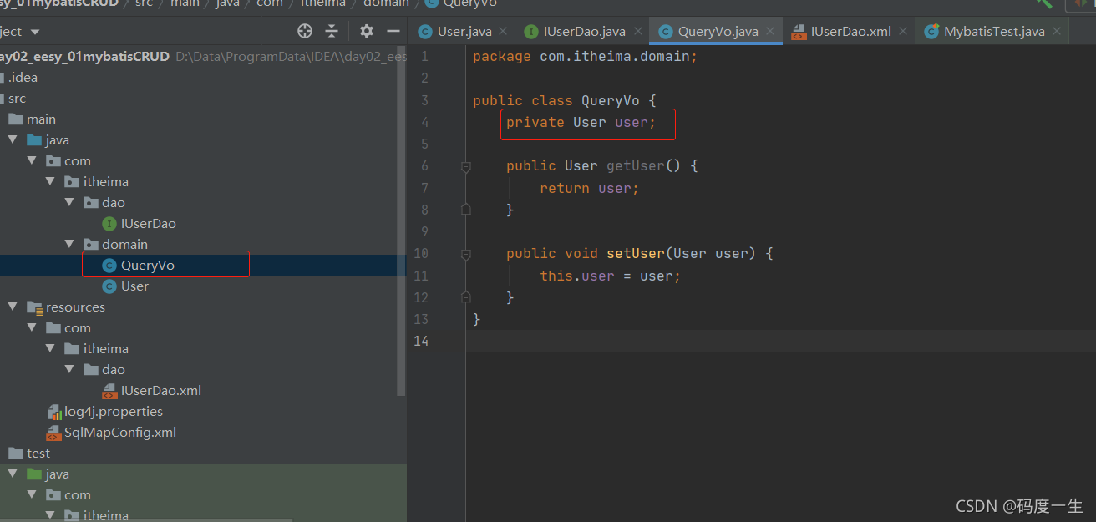Click the itheima breadcrumb in navigation bar
Image resolution: width=1096 pixels, height=522 pixels.
pos(322,3)
